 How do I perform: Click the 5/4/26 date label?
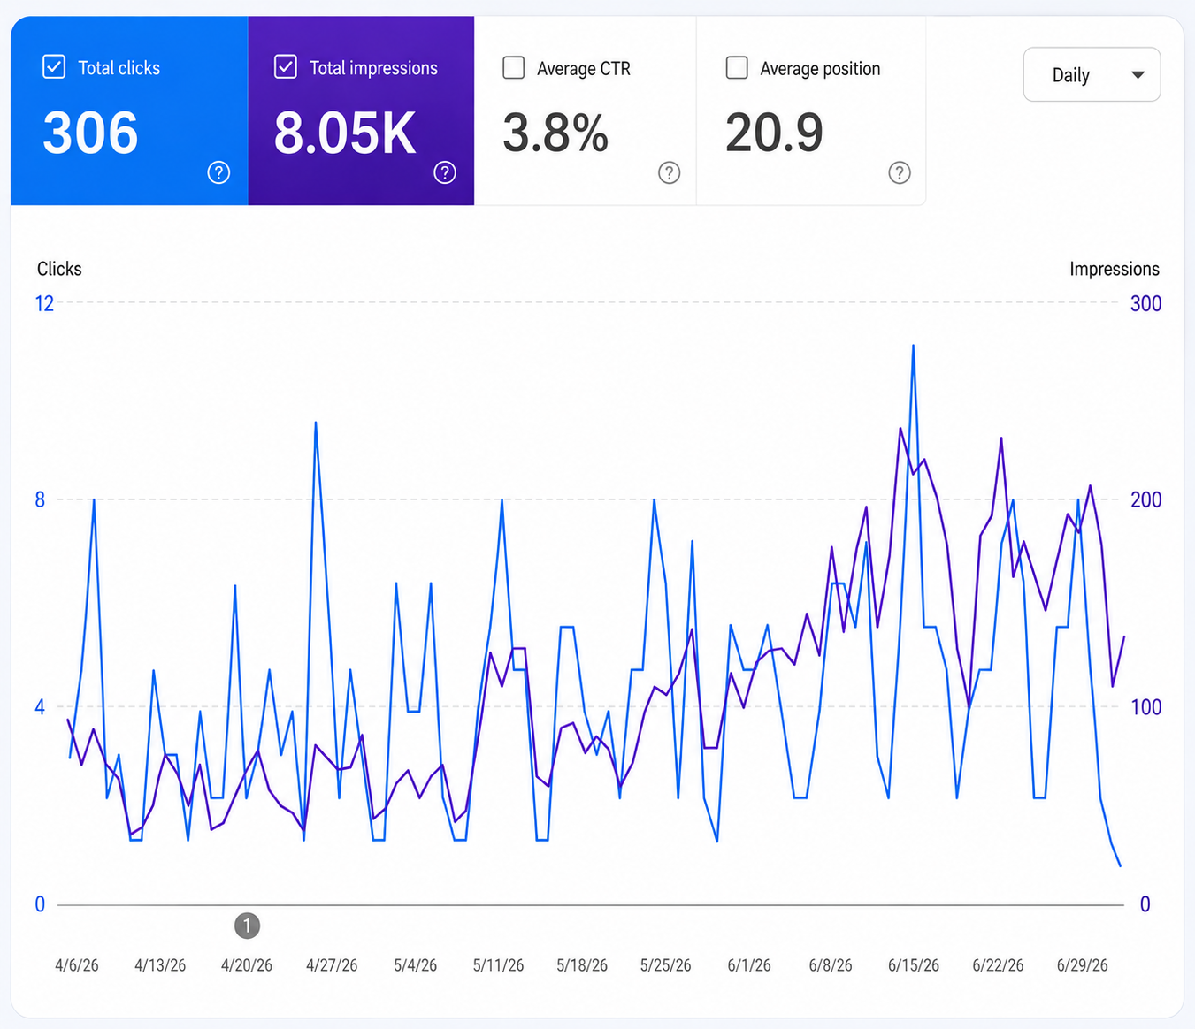(415, 965)
